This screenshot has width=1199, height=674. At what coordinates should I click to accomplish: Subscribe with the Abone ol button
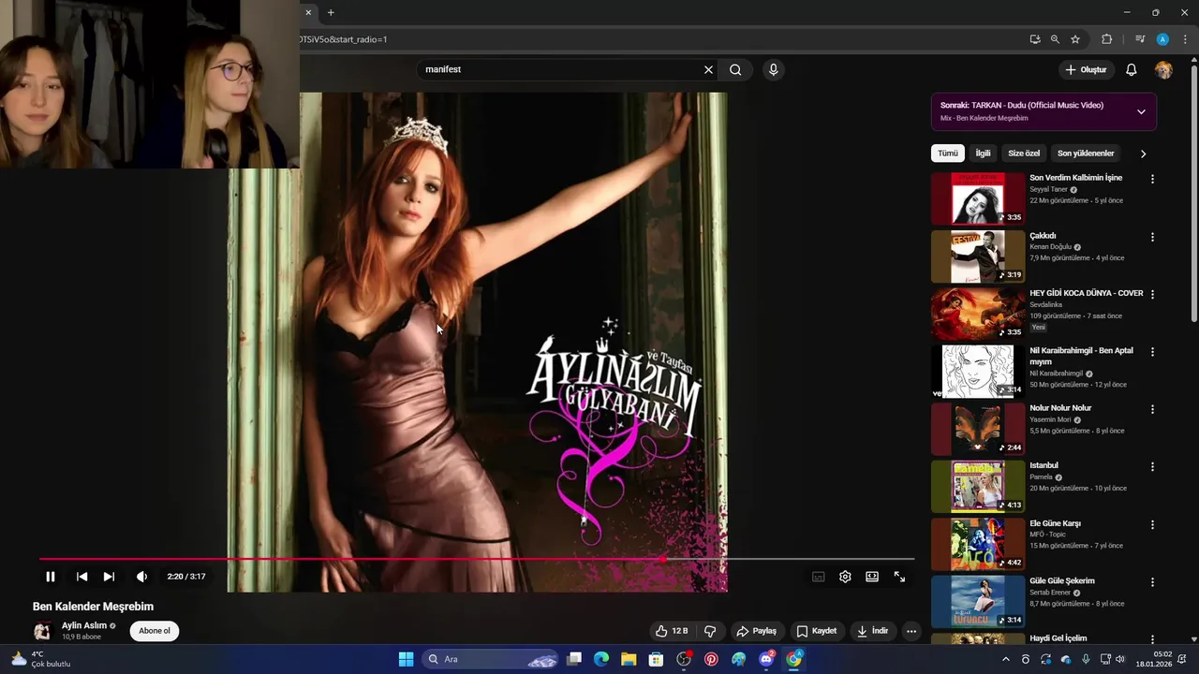[x=155, y=631]
